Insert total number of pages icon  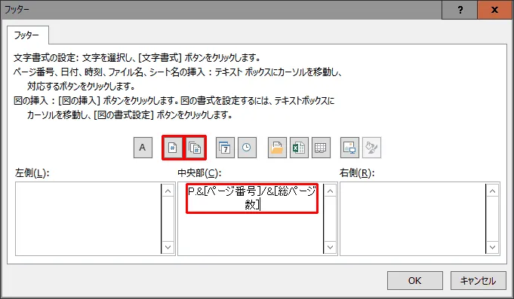195,148
